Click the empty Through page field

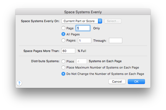[116, 41]
